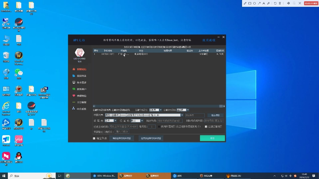Open the QQ penguin desktop icon
319x179 pixels.
(19, 158)
